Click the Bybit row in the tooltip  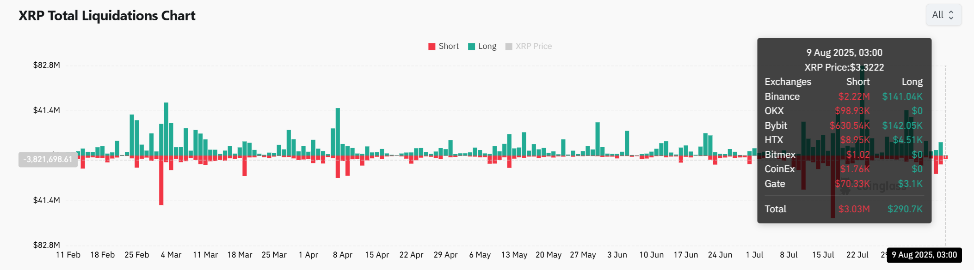844,126
